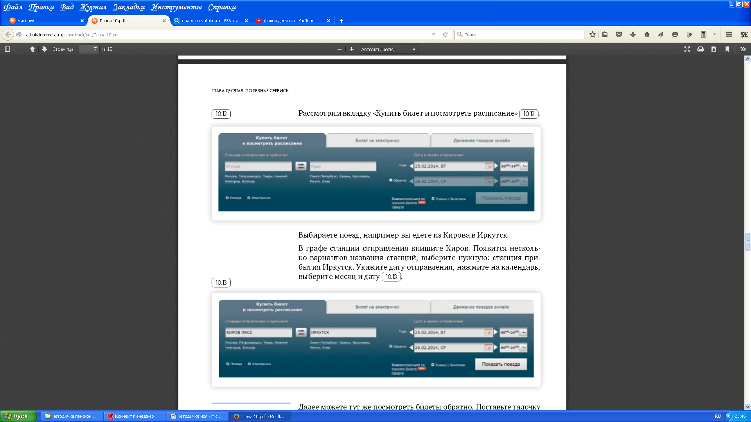751x422 pixels.
Task: Click the scrollbar down arrow
Action: tap(747, 407)
